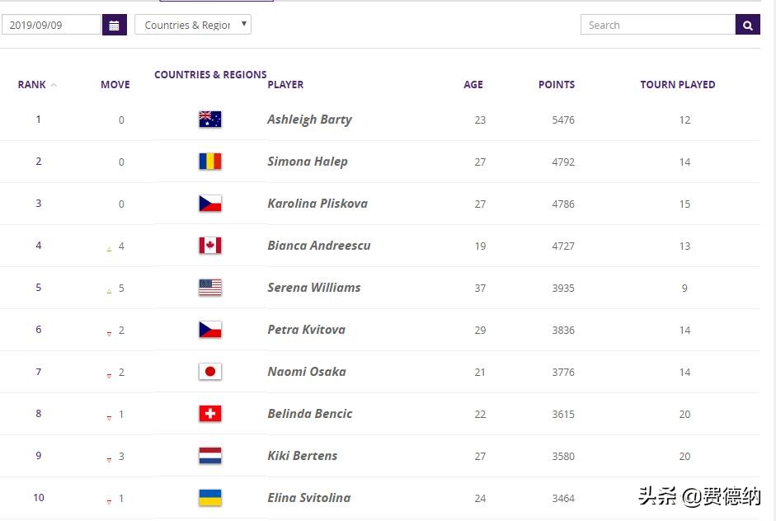Open Naomi Osaka's player profile

(306, 372)
